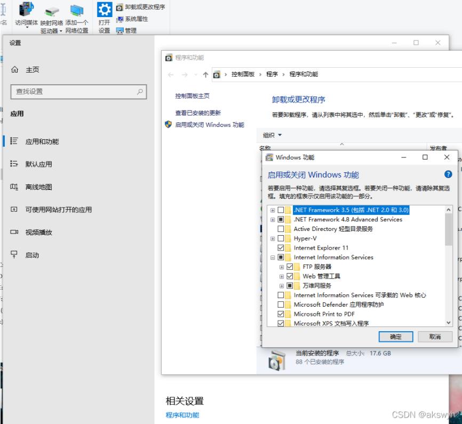Click the Map network drive icon
Image resolution: width=462 pixels, height=424 pixels.
point(52,11)
